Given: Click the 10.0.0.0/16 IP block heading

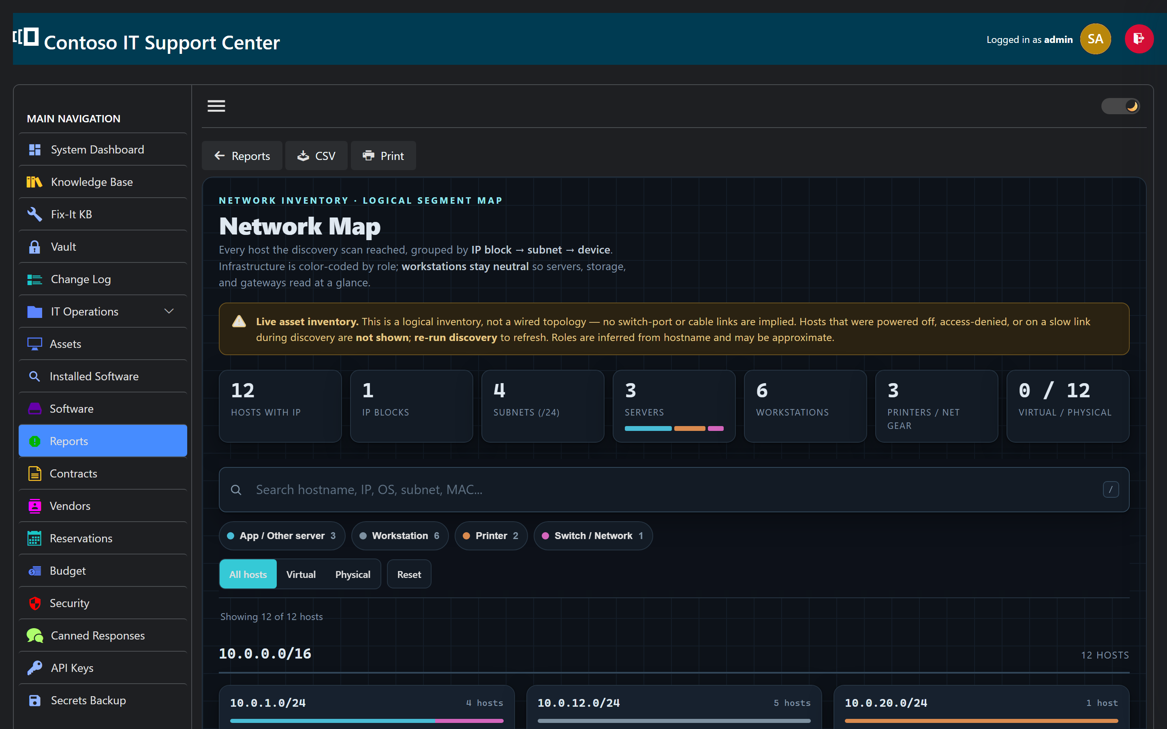Looking at the screenshot, I should click(x=265, y=654).
